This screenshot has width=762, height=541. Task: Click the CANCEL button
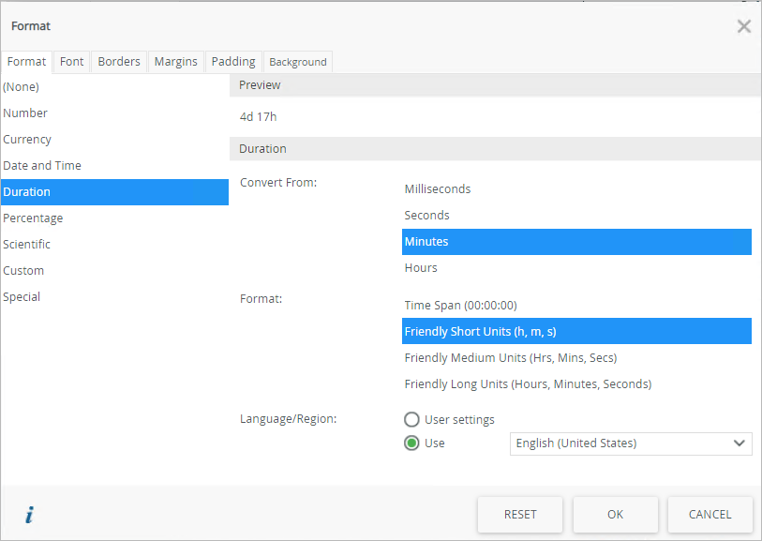pyautogui.click(x=710, y=515)
